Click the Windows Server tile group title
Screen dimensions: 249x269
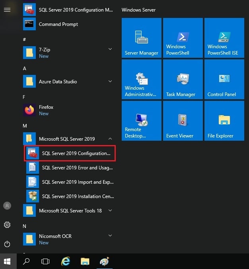[x=138, y=10]
